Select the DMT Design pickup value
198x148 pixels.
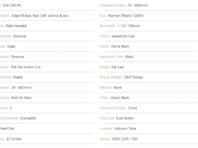(x=134, y=77)
